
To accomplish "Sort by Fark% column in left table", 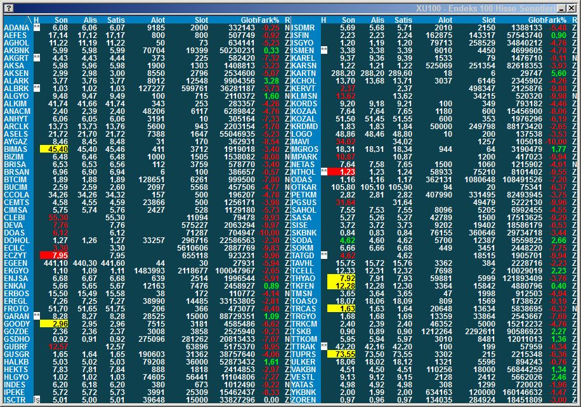I will (x=268, y=20).
